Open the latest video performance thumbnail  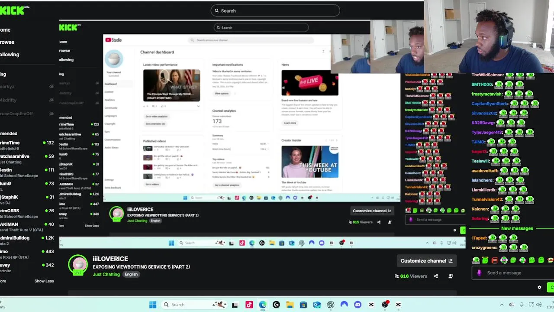pos(172,85)
